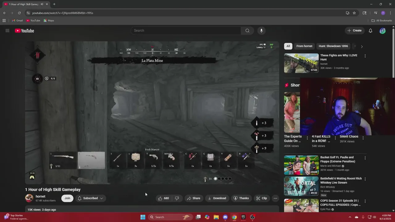View site information icon in address bar
Image resolution: width=395 pixels, height=222 pixels.
[x=28, y=13]
